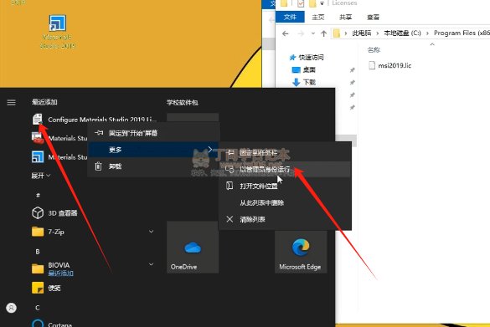The image size is (490, 327).
Task: Open Materials Studio 2019 desktop shortcut
Action: point(58,31)
